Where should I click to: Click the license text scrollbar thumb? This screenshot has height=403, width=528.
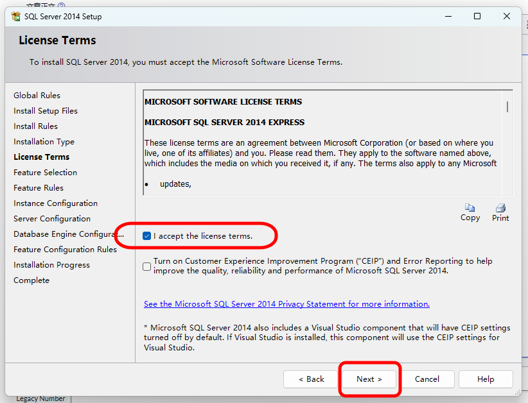click(x=507, y=107)
